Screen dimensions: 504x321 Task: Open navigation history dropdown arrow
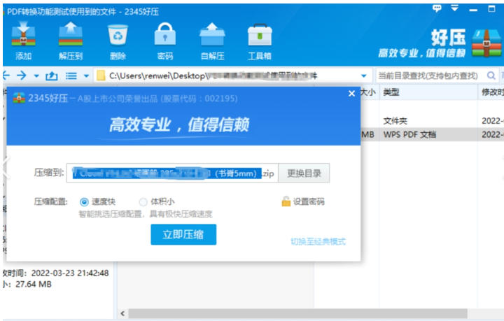point(36,76)
